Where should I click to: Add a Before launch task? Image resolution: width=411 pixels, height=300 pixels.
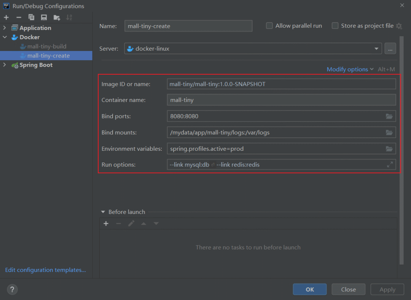coord(106,223)
